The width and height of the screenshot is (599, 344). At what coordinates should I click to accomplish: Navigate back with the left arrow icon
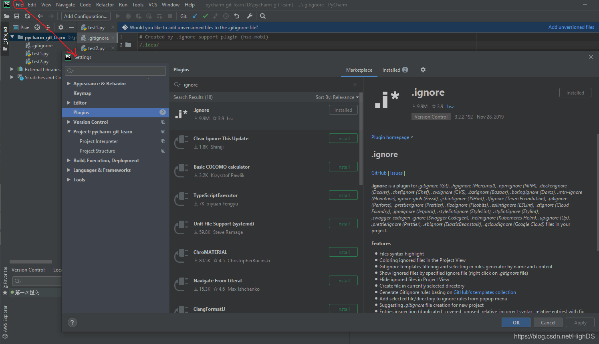coord(40,16)
